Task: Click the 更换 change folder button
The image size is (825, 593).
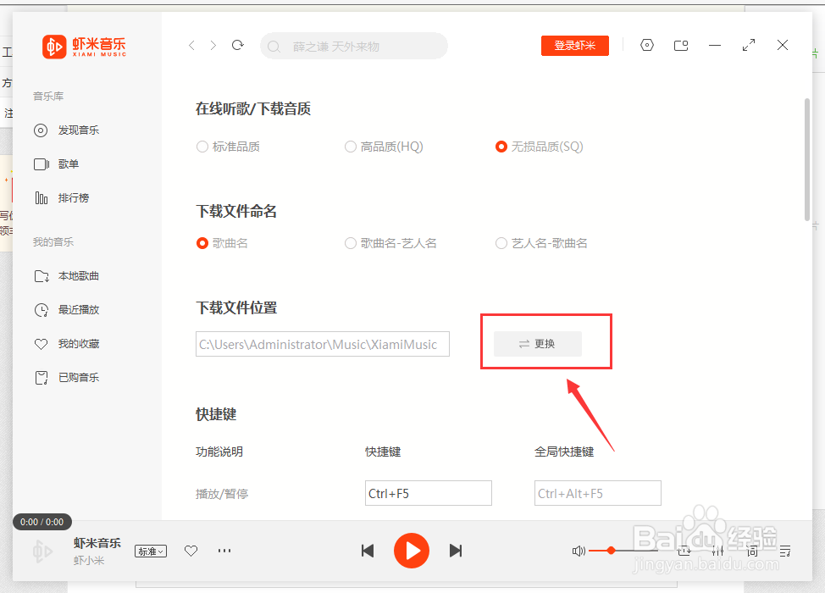Action: (x=536, y=344)
